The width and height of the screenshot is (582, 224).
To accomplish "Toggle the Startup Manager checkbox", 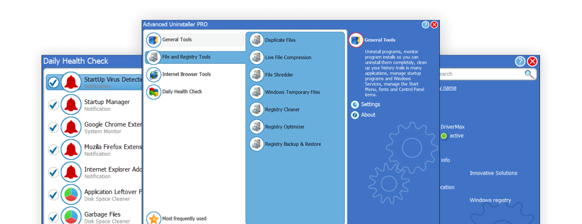I will (54, 105).
